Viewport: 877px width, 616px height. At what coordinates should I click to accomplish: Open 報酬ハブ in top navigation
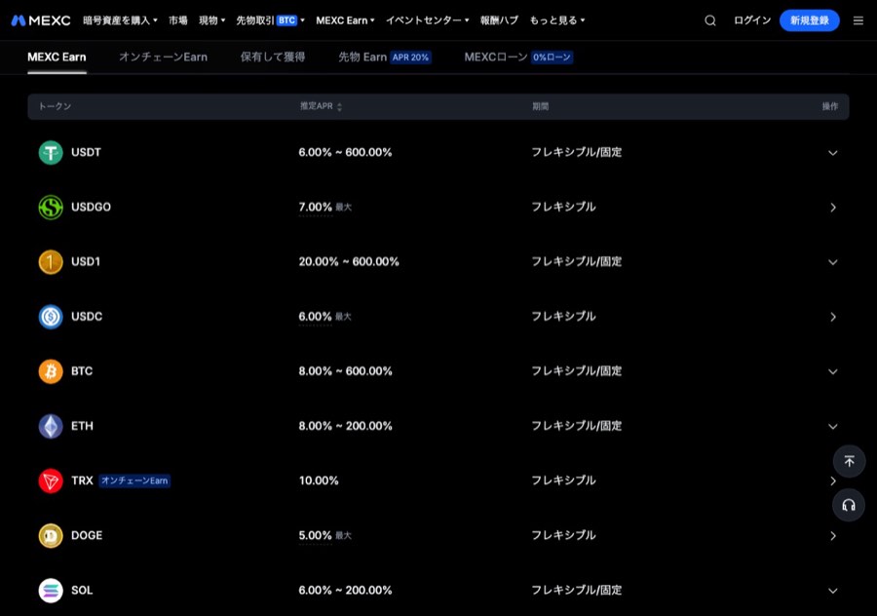pos(500,20)
